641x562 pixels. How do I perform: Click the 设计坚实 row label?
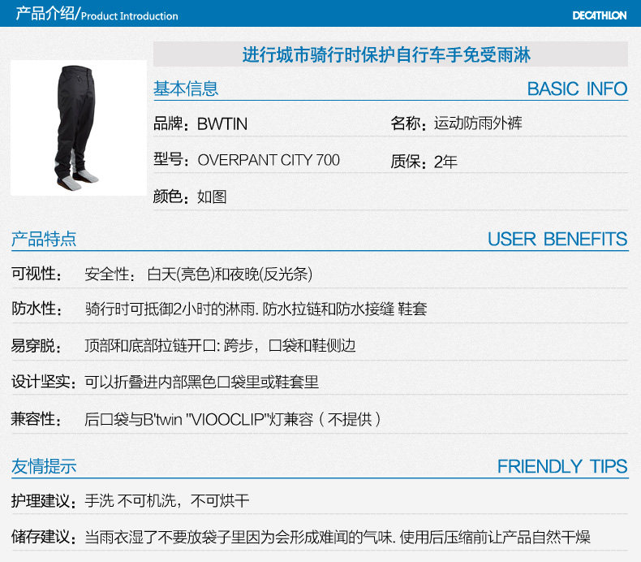[x=44, y=382]
